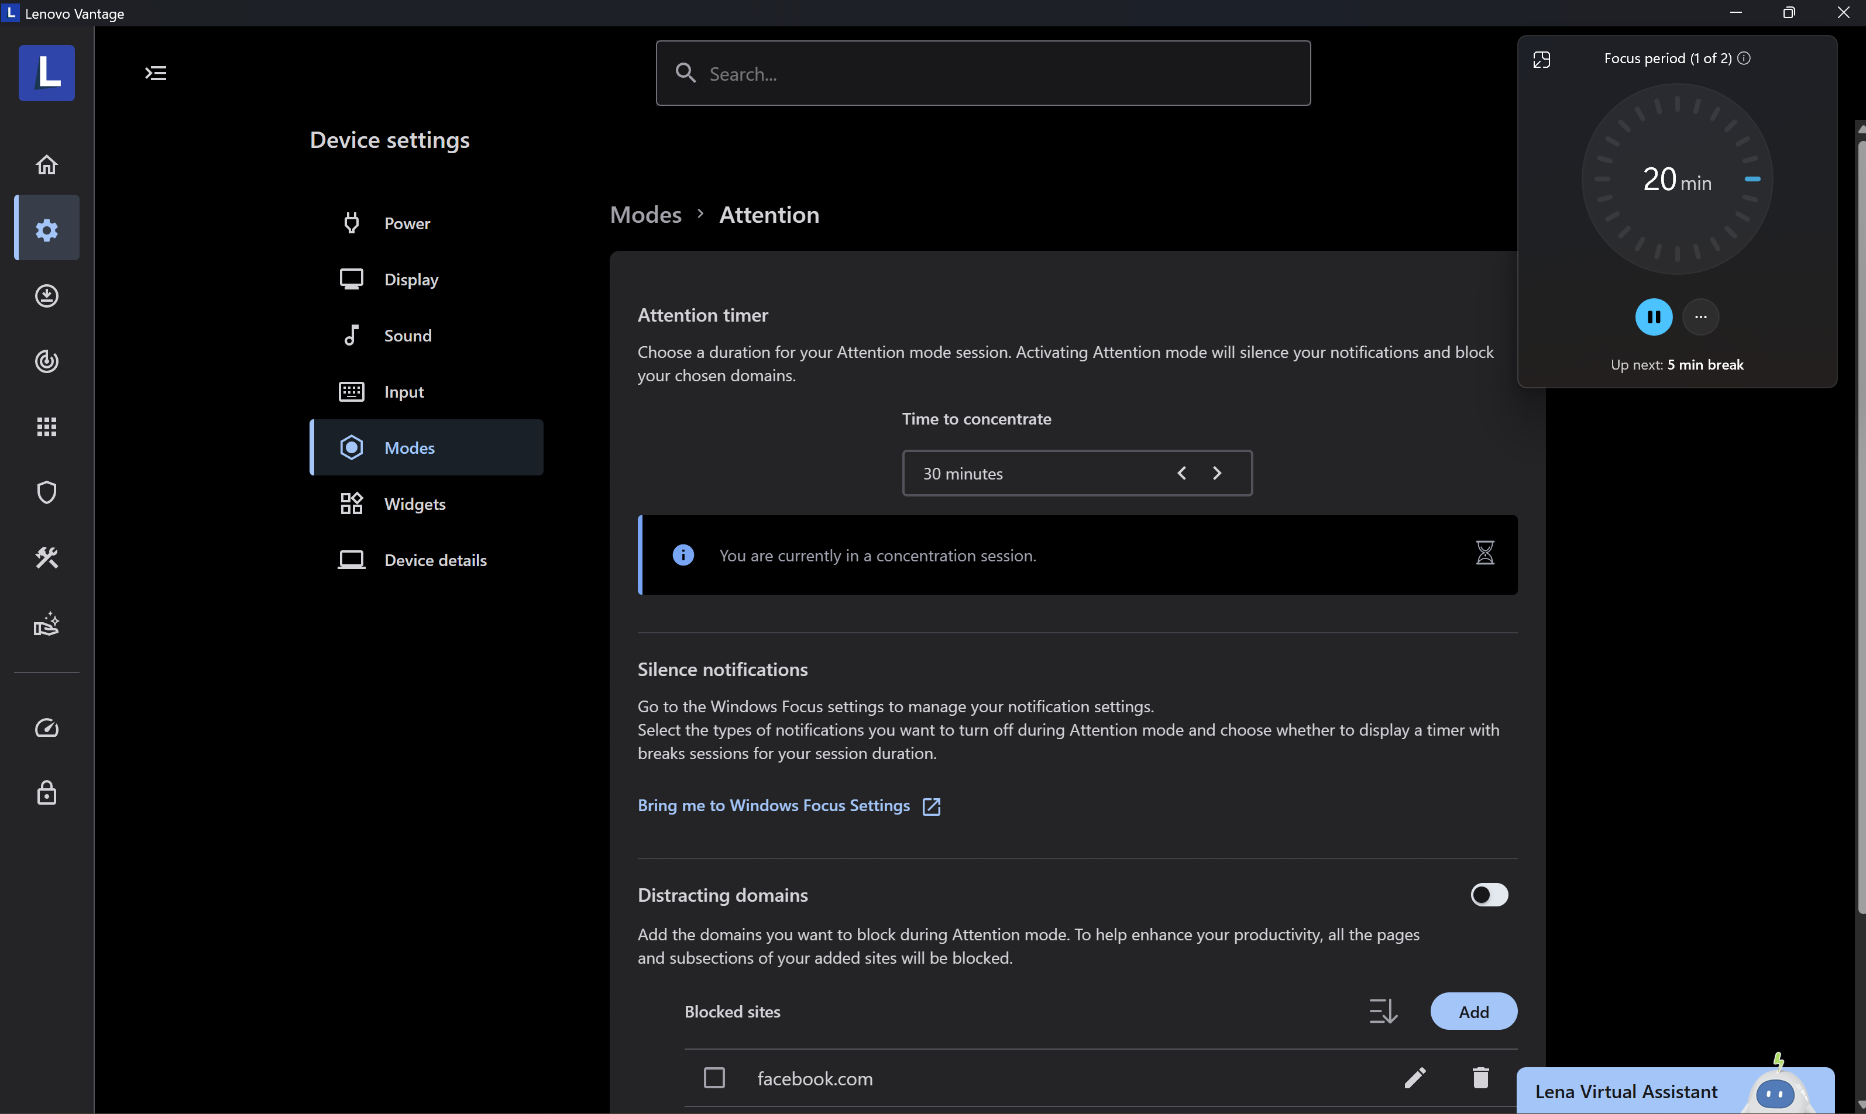1866x1114 pixels.
Task: Click the tools wrench icon in sidebar
Action: coord(47,558)
